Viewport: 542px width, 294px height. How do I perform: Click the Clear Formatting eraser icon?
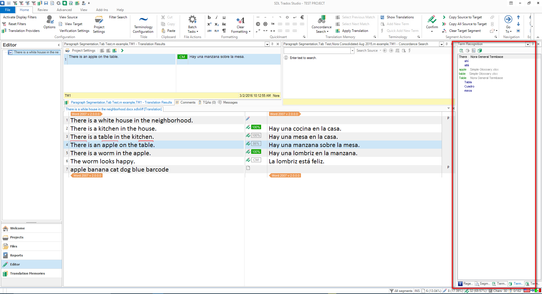click(240, 20)
